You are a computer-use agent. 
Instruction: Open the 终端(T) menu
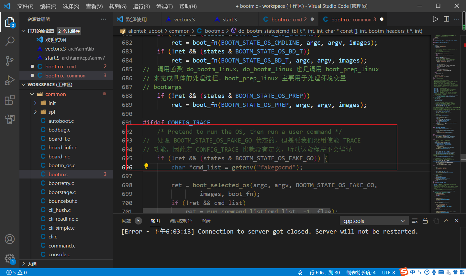(164, 6)
